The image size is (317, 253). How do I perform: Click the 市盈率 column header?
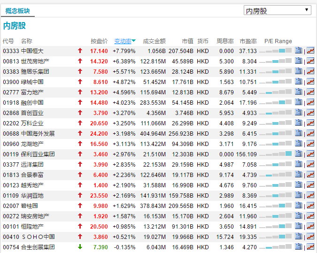248,41
